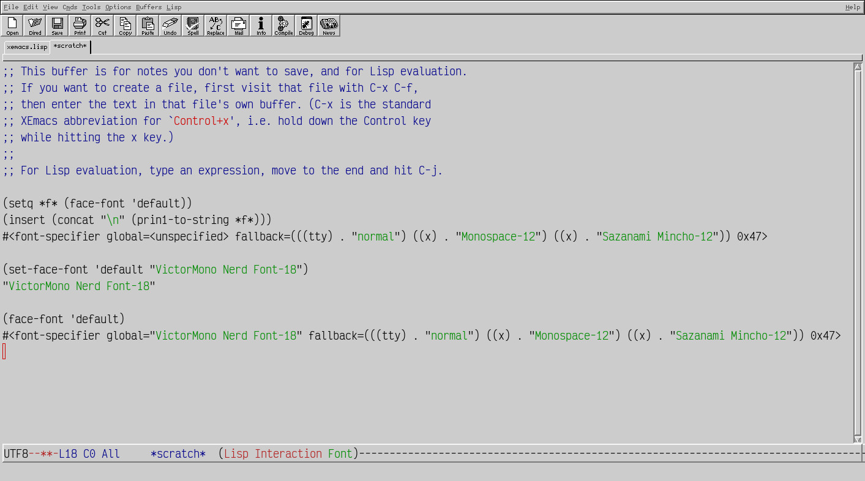
Task: Click the vertical scrollbar up arrow
Action: point(858,66)
